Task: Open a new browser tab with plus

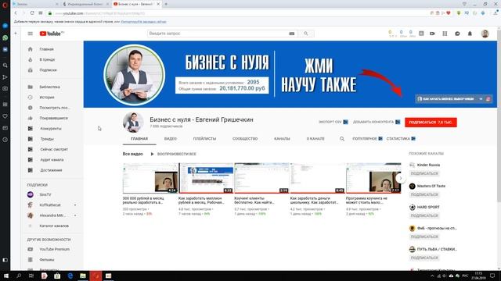Action: pos(166,4)
